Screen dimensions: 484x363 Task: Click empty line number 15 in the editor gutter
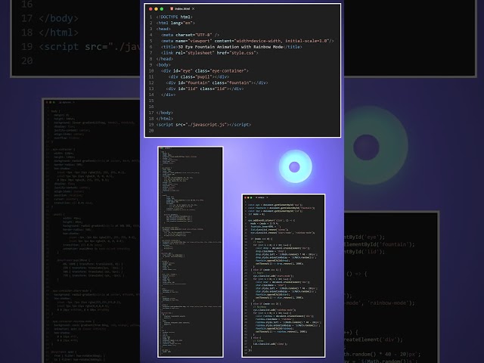tap(151, 101)
